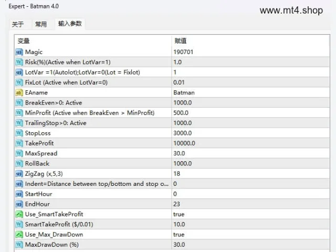Click the icon beside TrailingStop>0: Active
This screenshot has width=336, height=252.
click(19, 123)
